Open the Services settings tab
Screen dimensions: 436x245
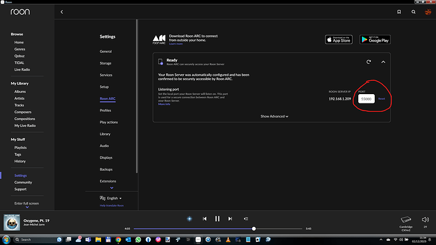[106, 75]
